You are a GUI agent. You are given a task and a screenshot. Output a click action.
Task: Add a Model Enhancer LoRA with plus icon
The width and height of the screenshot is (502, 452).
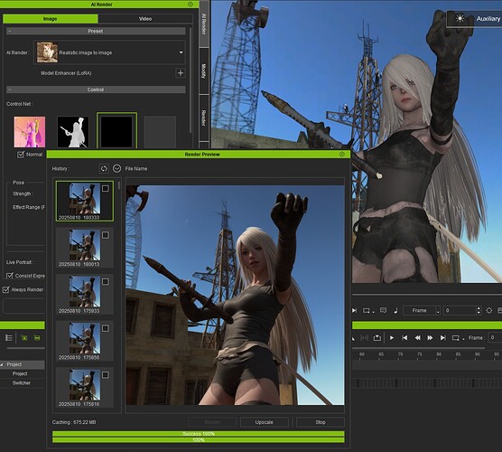coord(181,73)
